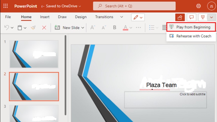Click the Paste clipboard icon
The width and height of the screenshot is (217, 122).
(20, 28)
